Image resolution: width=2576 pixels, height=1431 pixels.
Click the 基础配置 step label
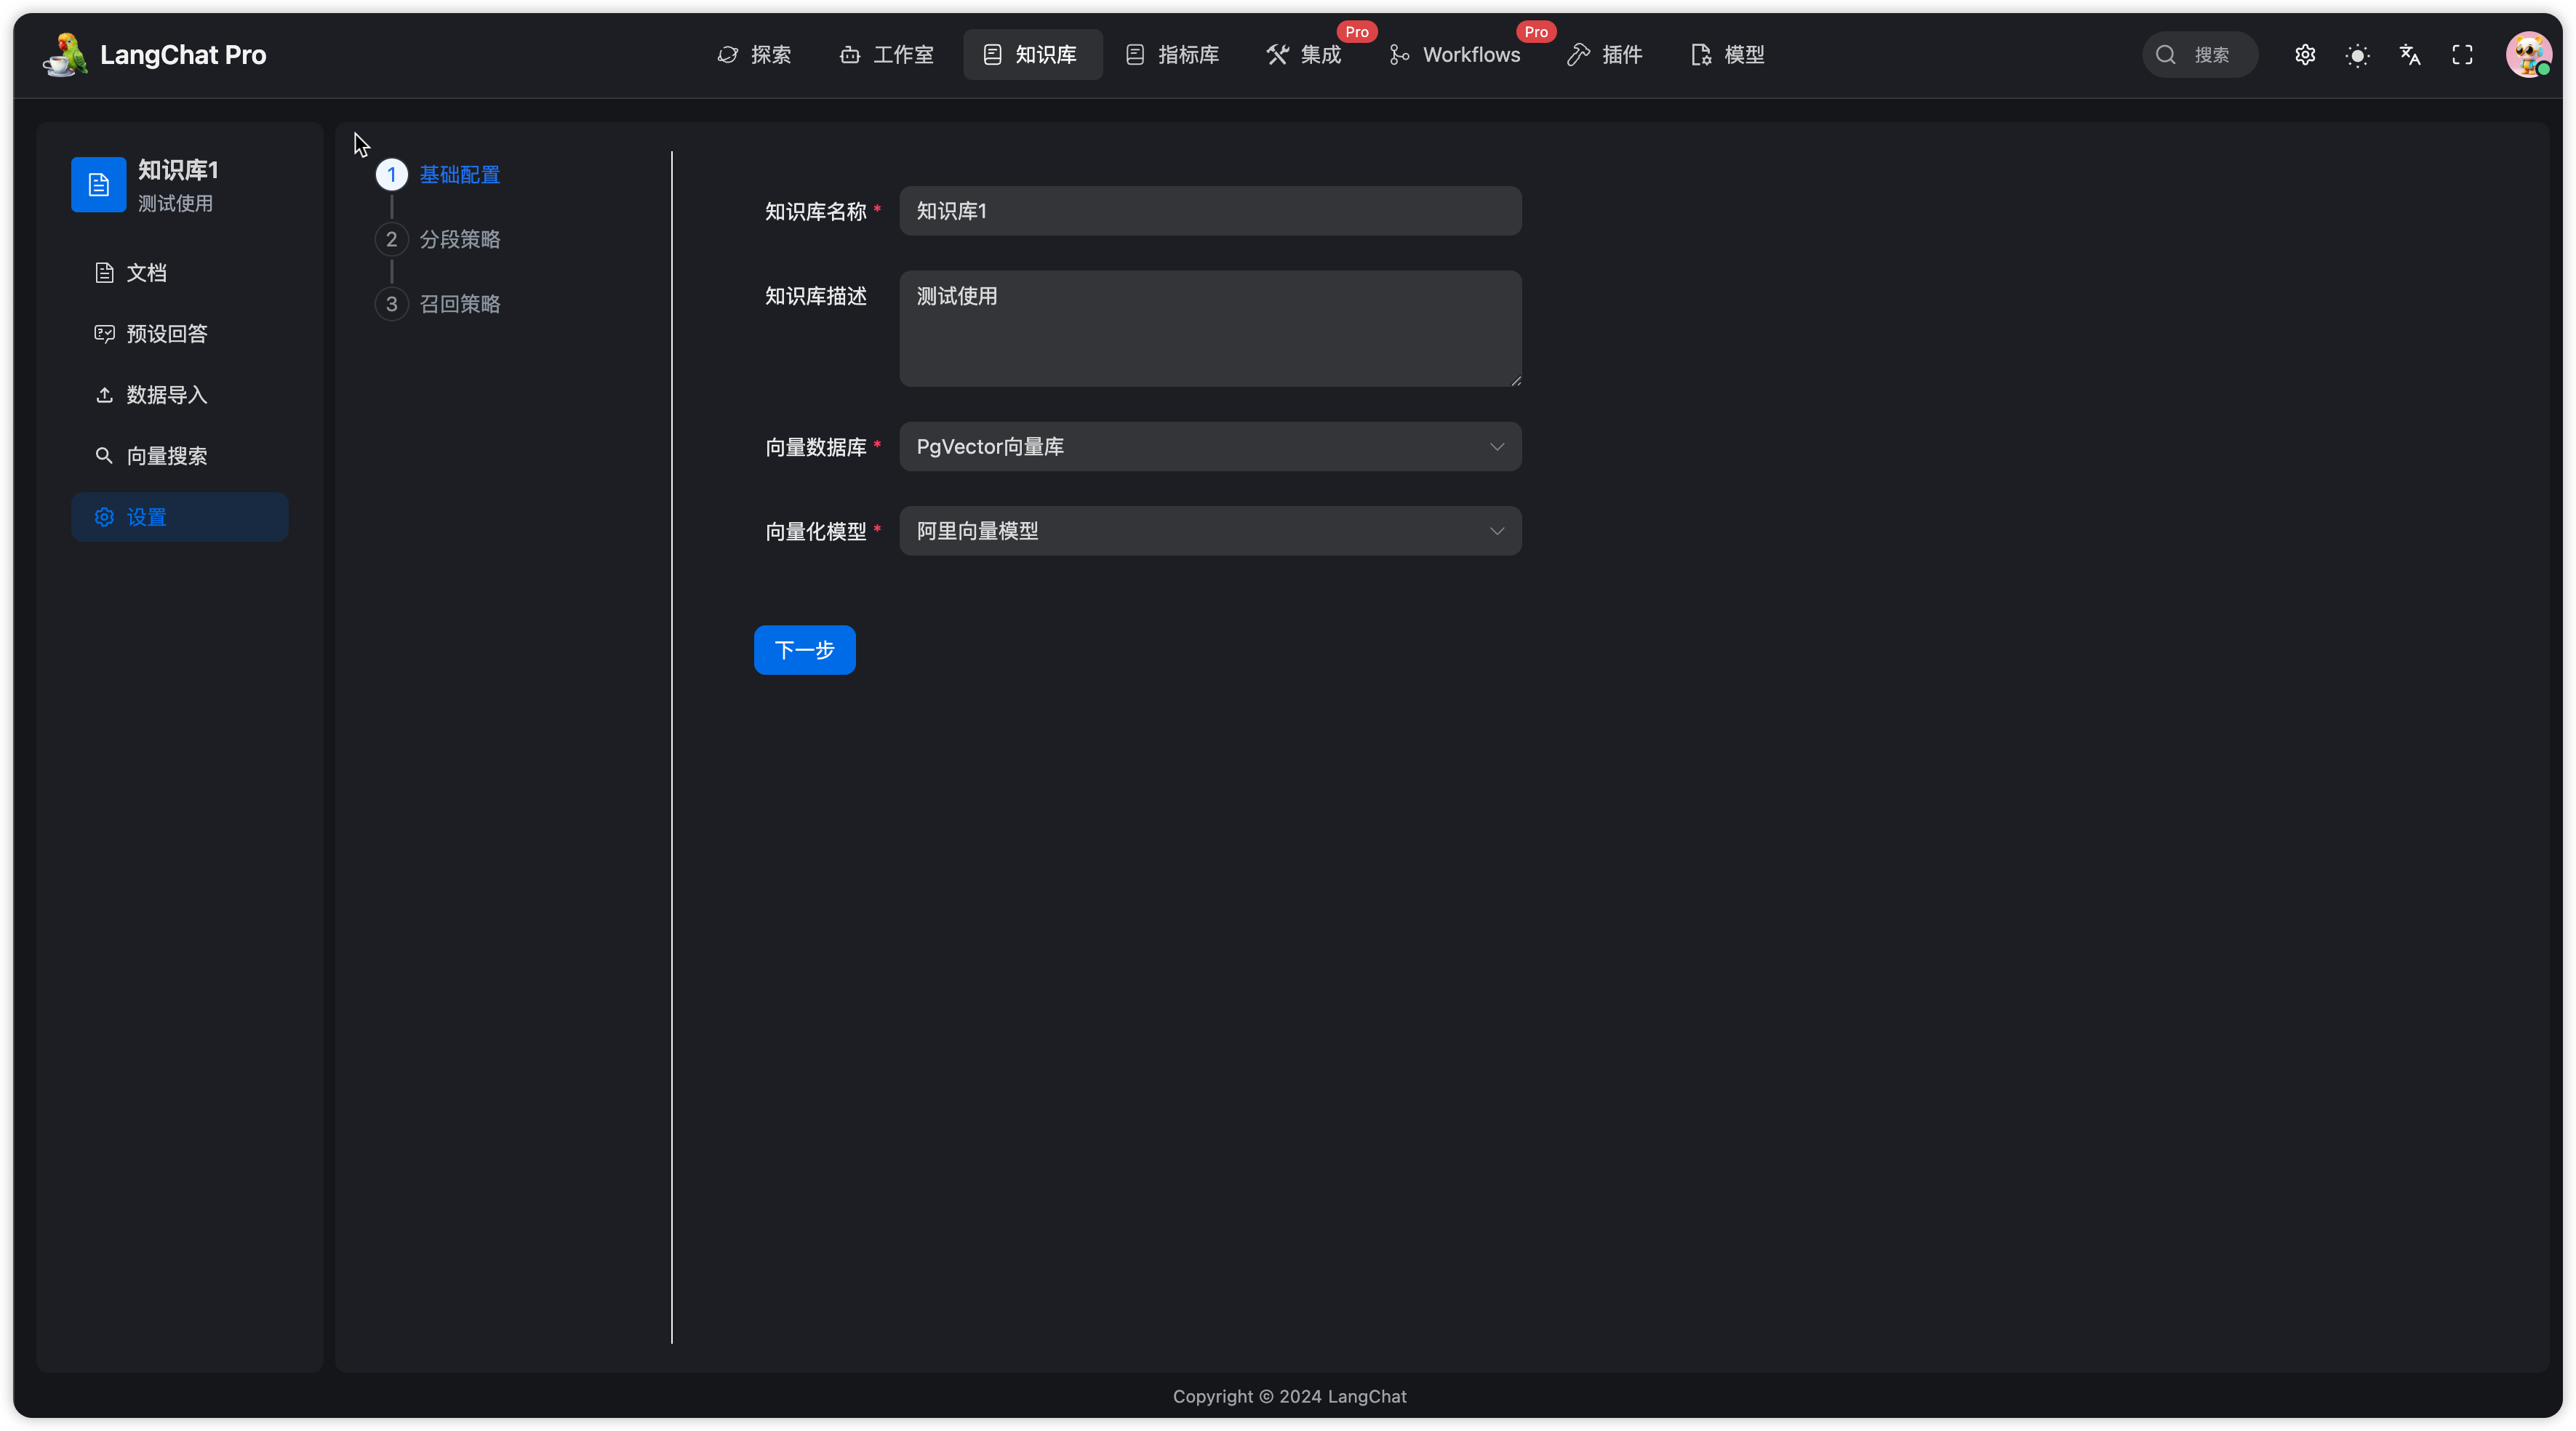tap(459, 174)
